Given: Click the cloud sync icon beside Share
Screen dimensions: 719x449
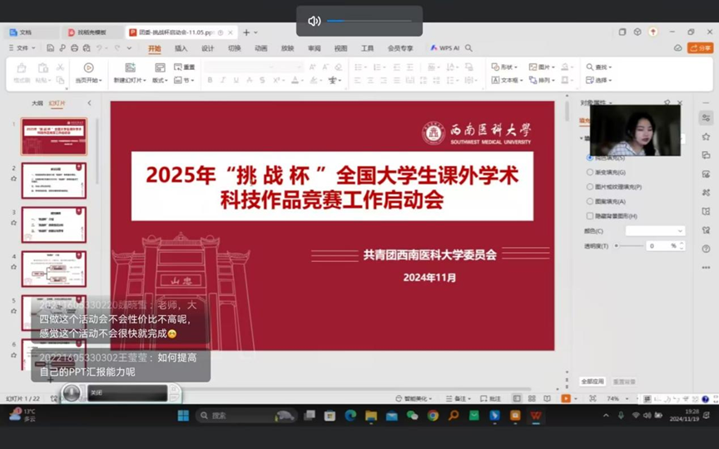Looking at the screenshot, I should click(677, 48).
